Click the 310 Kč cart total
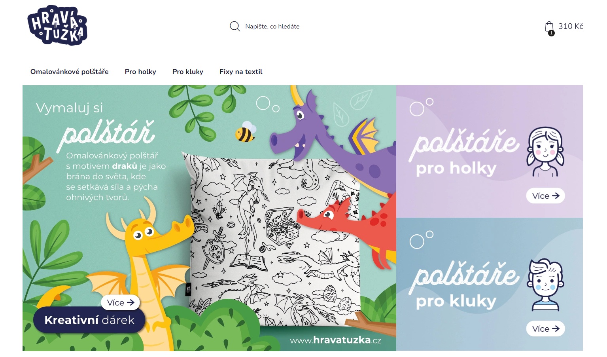607x357 pixels. pos(571,26)
